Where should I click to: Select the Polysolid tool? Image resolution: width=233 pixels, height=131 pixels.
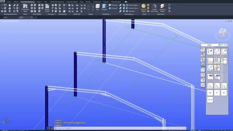tap(113, 5)
